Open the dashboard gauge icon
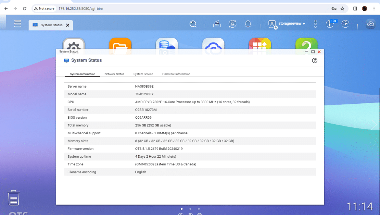This screenshot has width=380, height=215. click(345, 24)
